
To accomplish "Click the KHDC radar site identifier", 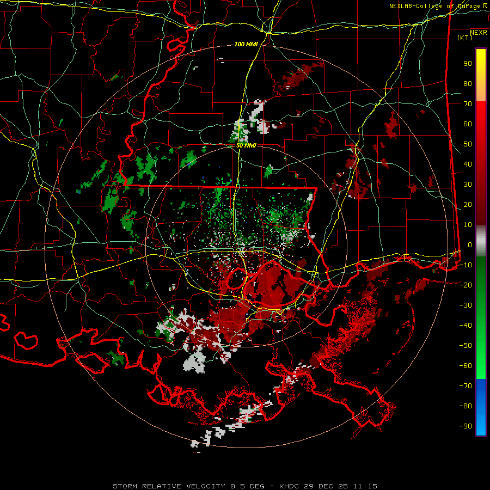I will coord(289,486).
